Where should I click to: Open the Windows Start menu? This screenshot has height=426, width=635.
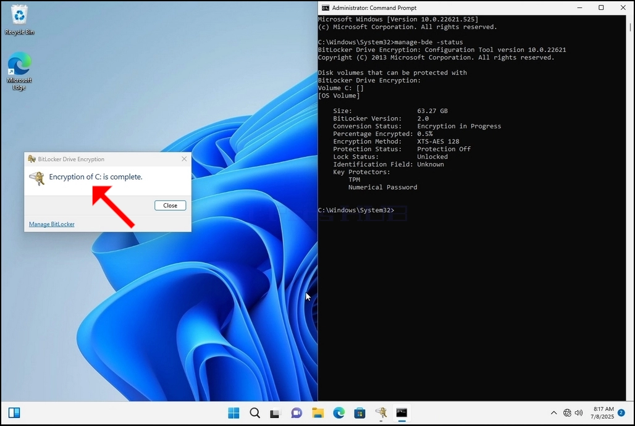[233, 412]
